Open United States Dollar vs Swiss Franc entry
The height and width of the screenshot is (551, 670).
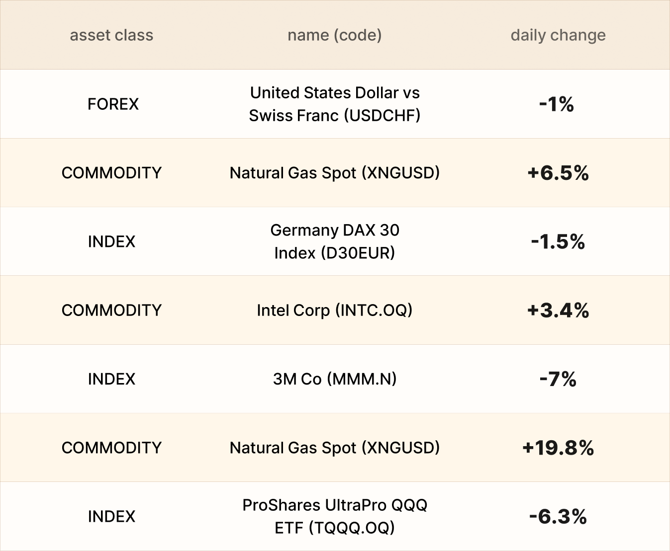pos(334,104)
